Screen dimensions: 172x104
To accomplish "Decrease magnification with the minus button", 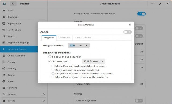I will 80,45.
